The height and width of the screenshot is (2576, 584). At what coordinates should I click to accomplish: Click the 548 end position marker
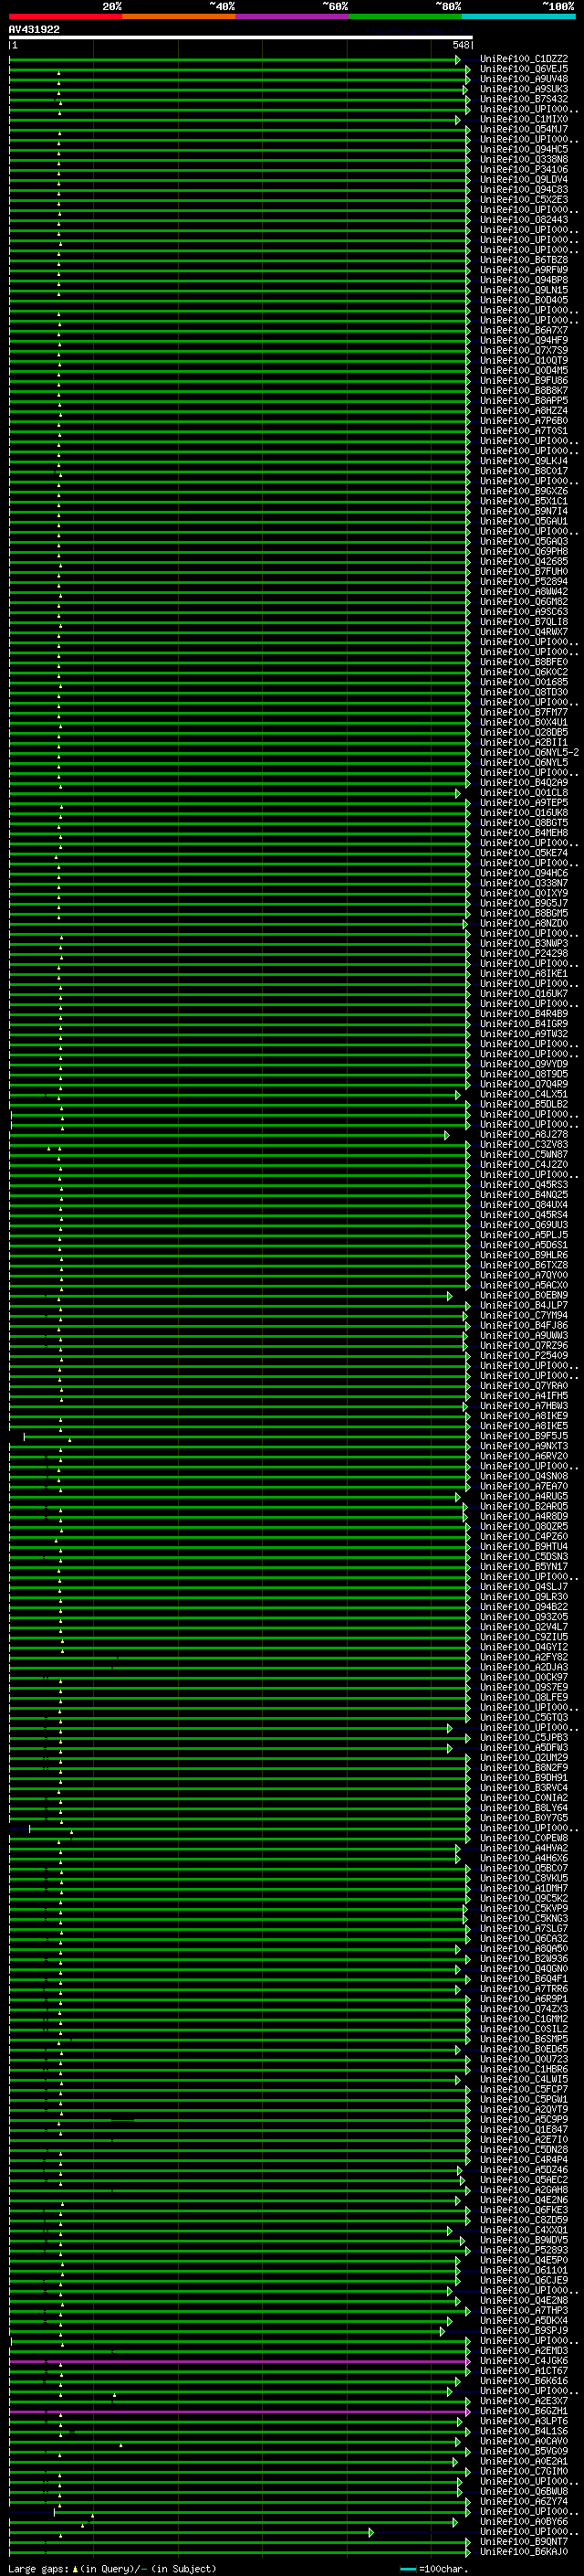click(460, 45)
